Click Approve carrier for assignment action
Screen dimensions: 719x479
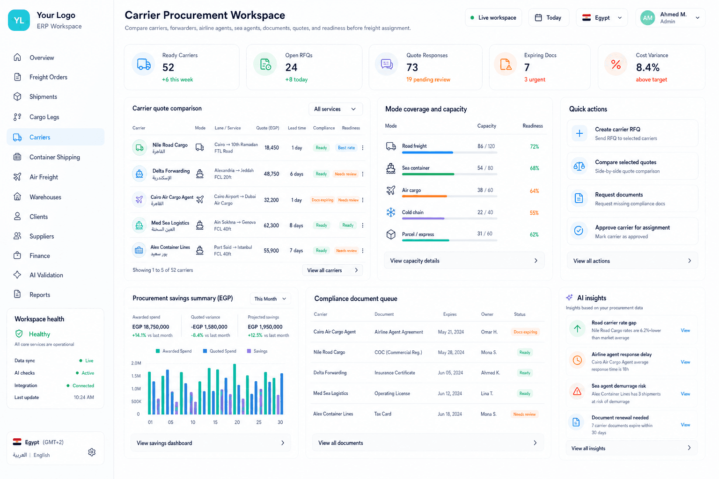tap(632, 231)
